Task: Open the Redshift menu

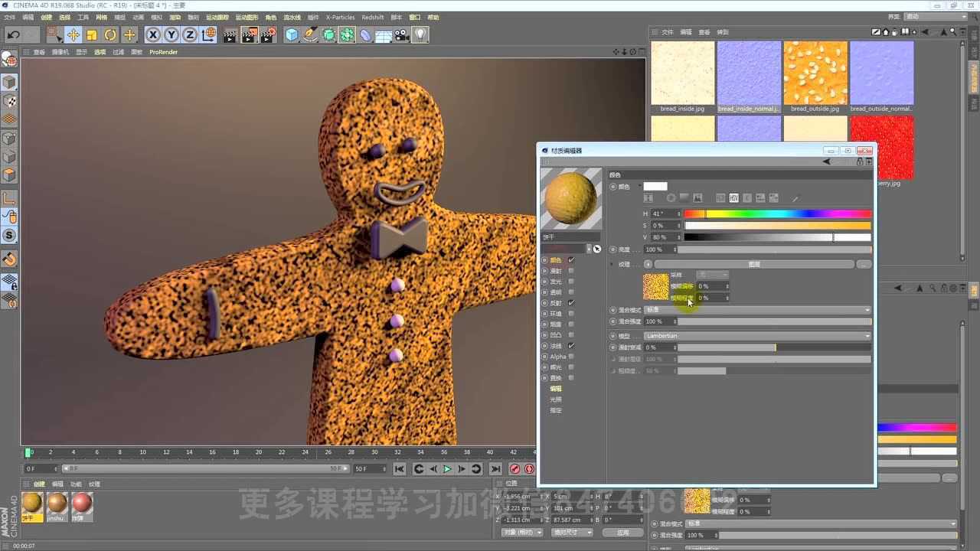Action: click(x=373, y=17)
